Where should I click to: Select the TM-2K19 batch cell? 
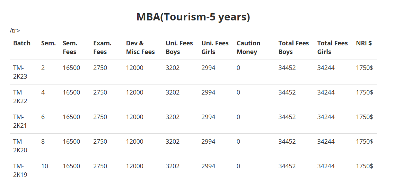[x=20, y=170]
